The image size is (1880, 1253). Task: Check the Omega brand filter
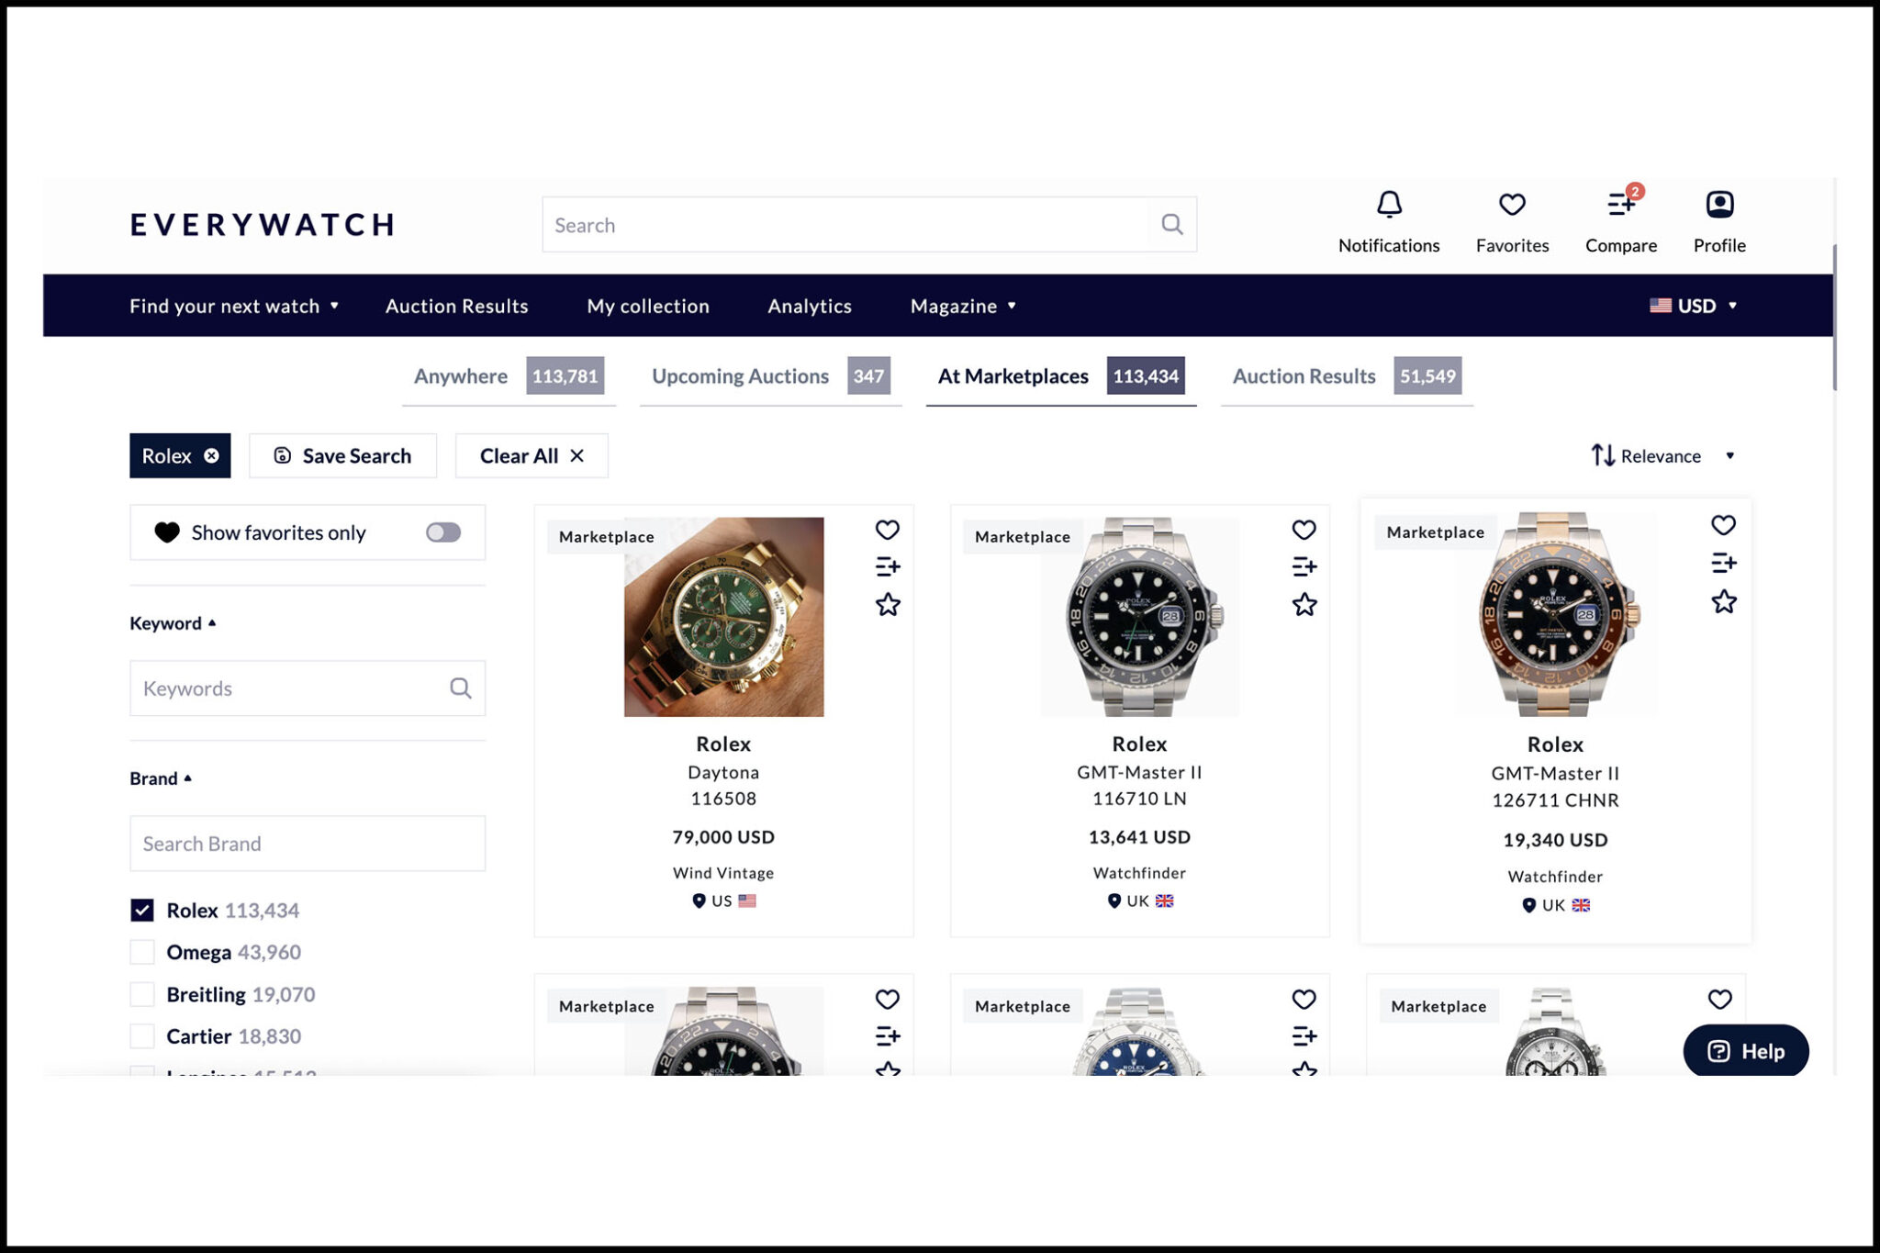(x=142, y=952)
